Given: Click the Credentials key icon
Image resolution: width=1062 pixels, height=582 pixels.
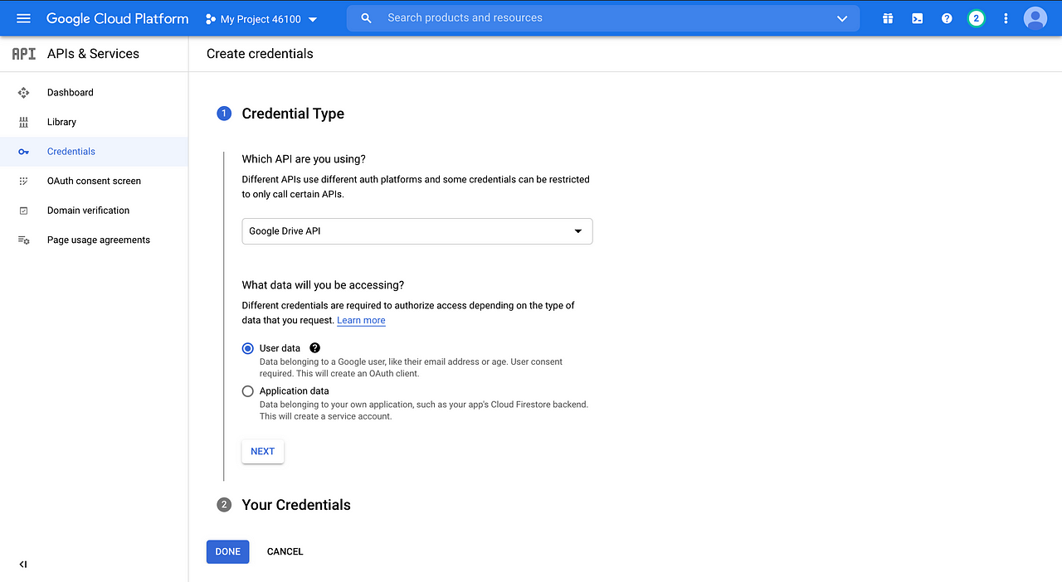Looking at the screenshot, I should pos(23,152).
